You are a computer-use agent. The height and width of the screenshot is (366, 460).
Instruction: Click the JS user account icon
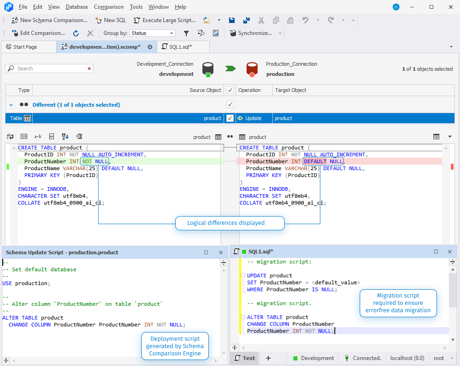(x=396, y=7)
